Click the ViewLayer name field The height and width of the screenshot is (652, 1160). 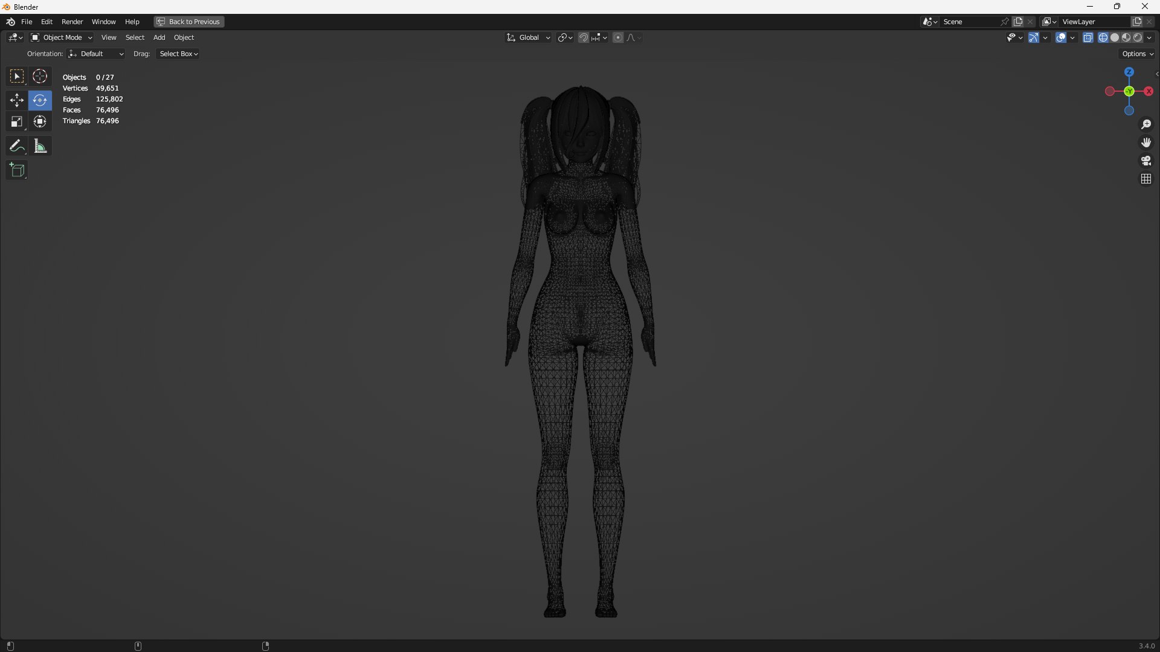[1094, 22]
